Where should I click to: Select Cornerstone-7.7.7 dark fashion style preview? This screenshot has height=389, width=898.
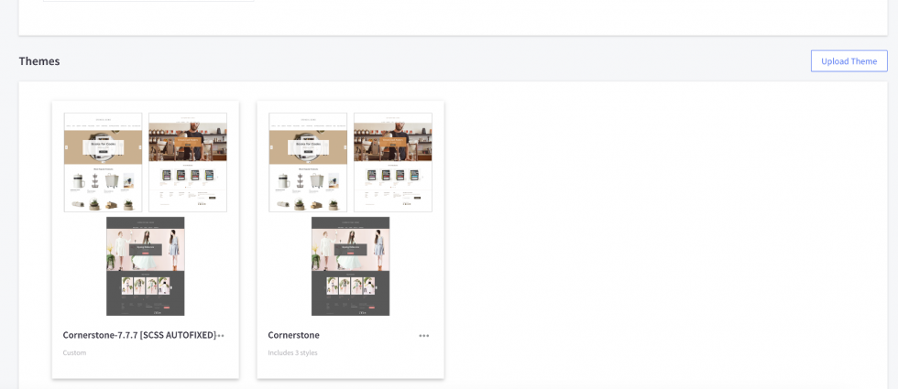point(146,266)
